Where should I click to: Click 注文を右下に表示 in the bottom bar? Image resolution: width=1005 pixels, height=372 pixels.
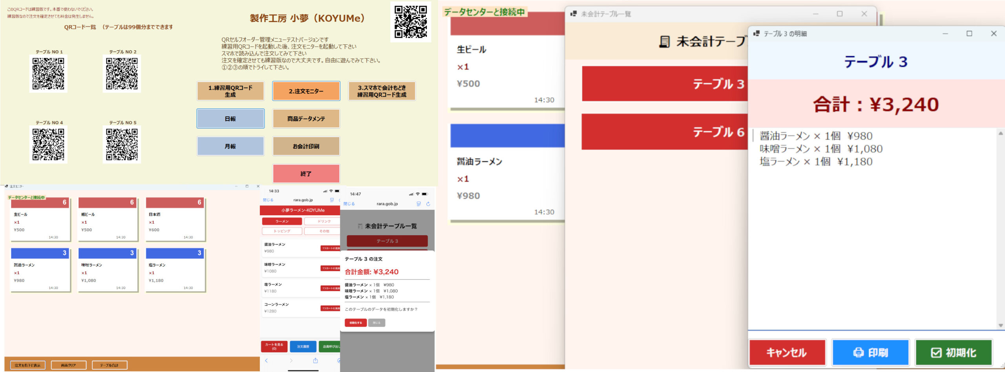(x=27, y=365)
